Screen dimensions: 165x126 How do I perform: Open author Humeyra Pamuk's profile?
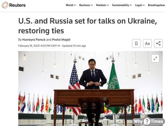click(x=34, y=40)
